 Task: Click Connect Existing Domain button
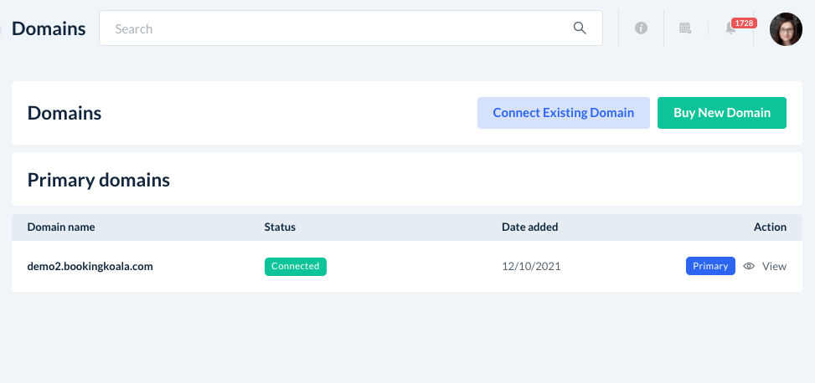(564, 113)
